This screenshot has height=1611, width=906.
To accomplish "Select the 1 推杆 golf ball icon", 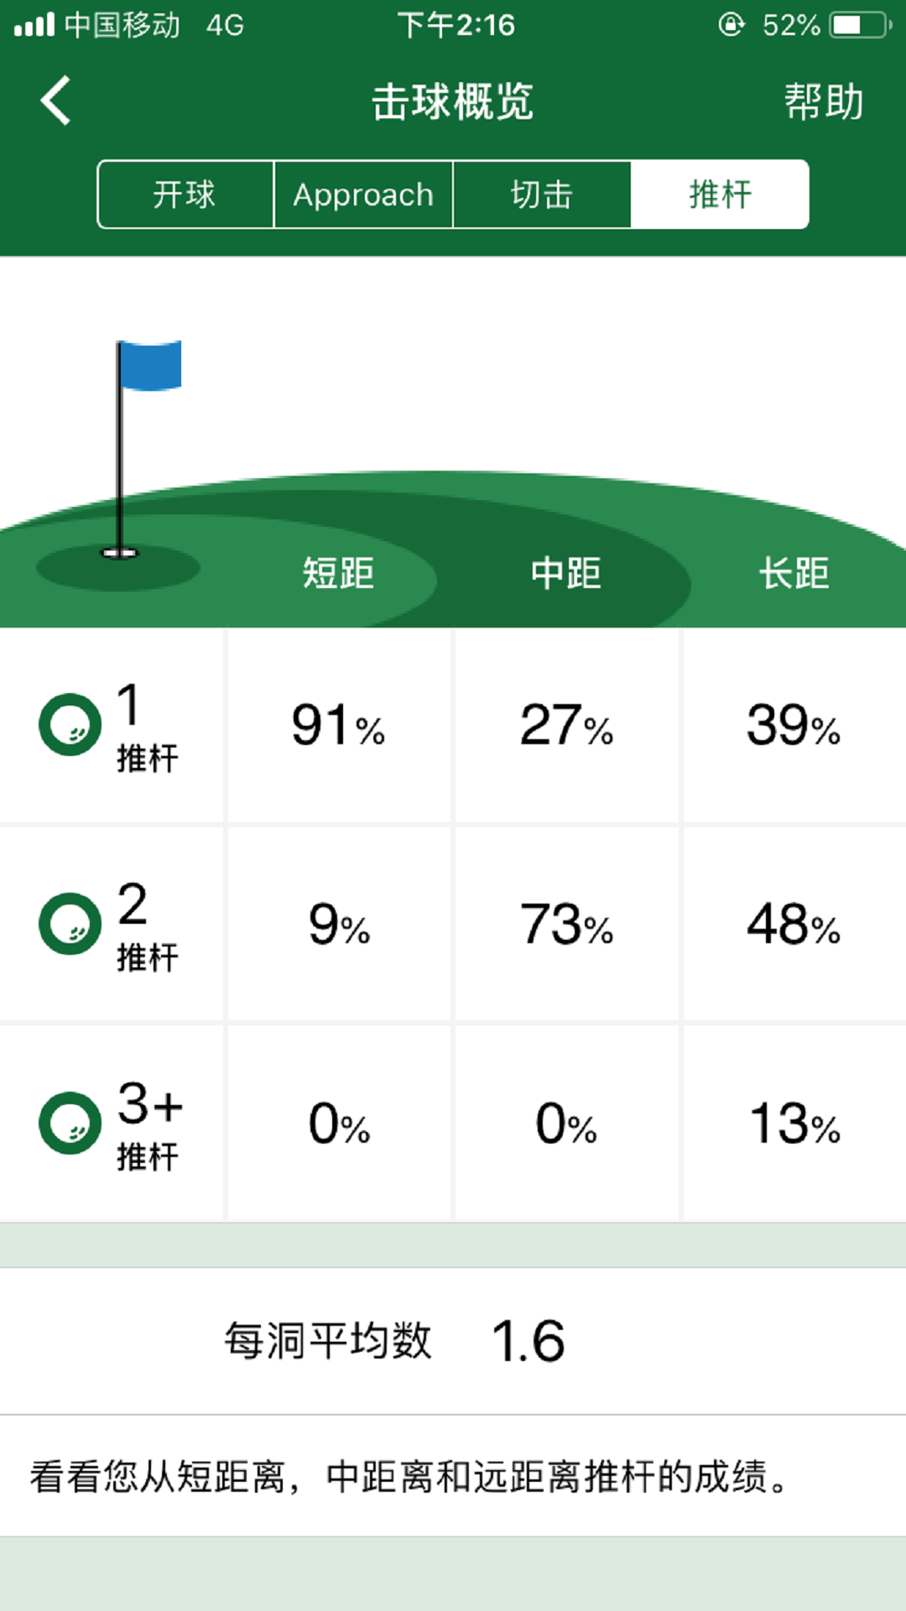I will pyautogui.click(x=70, y=726).
